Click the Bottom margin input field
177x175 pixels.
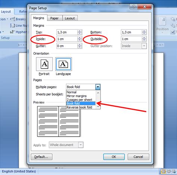click(131, 32)
